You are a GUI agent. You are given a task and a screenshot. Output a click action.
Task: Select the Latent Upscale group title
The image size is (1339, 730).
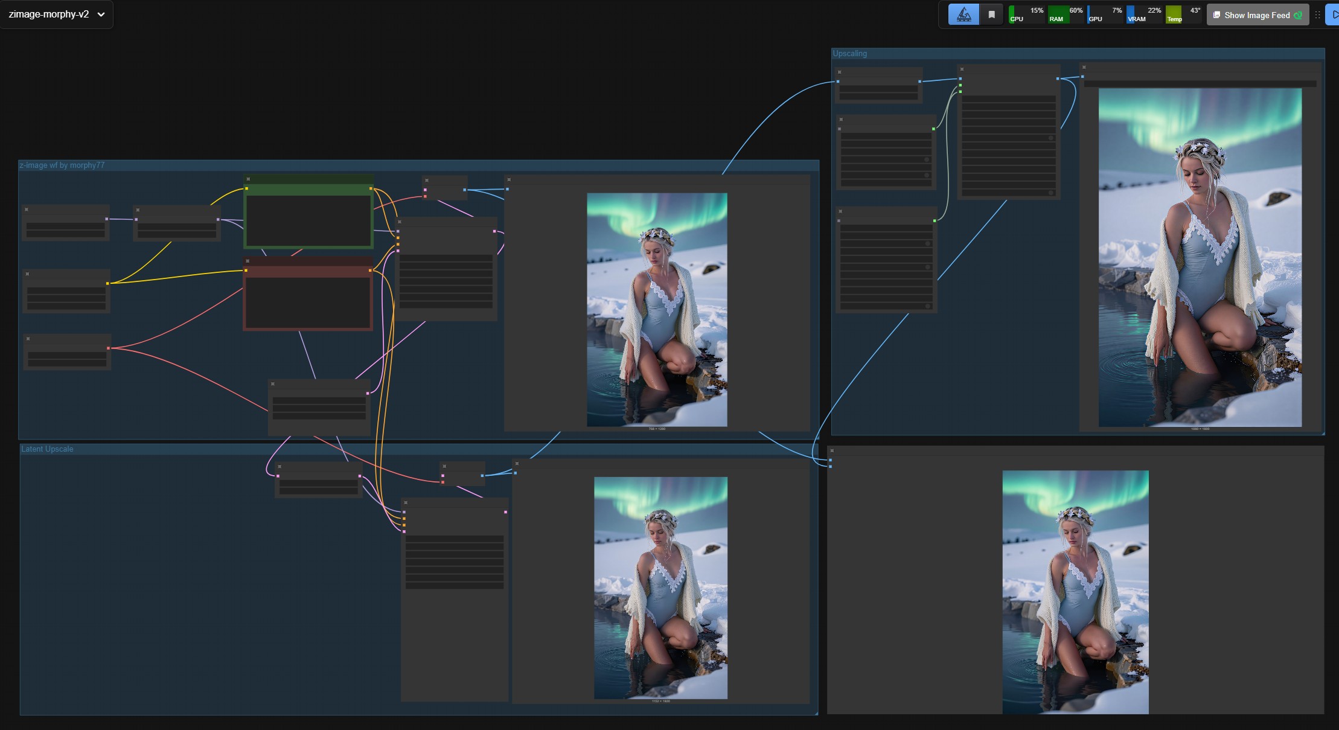48,449
